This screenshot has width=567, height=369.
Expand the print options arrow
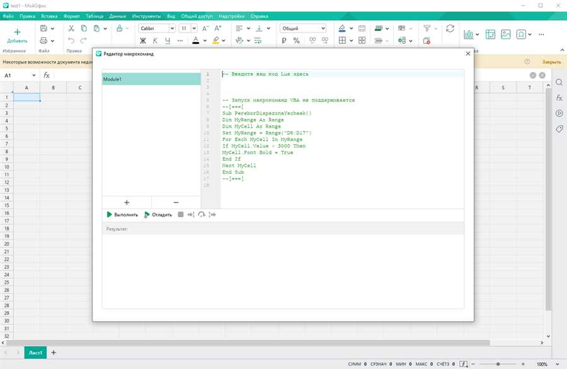point(52,41)
